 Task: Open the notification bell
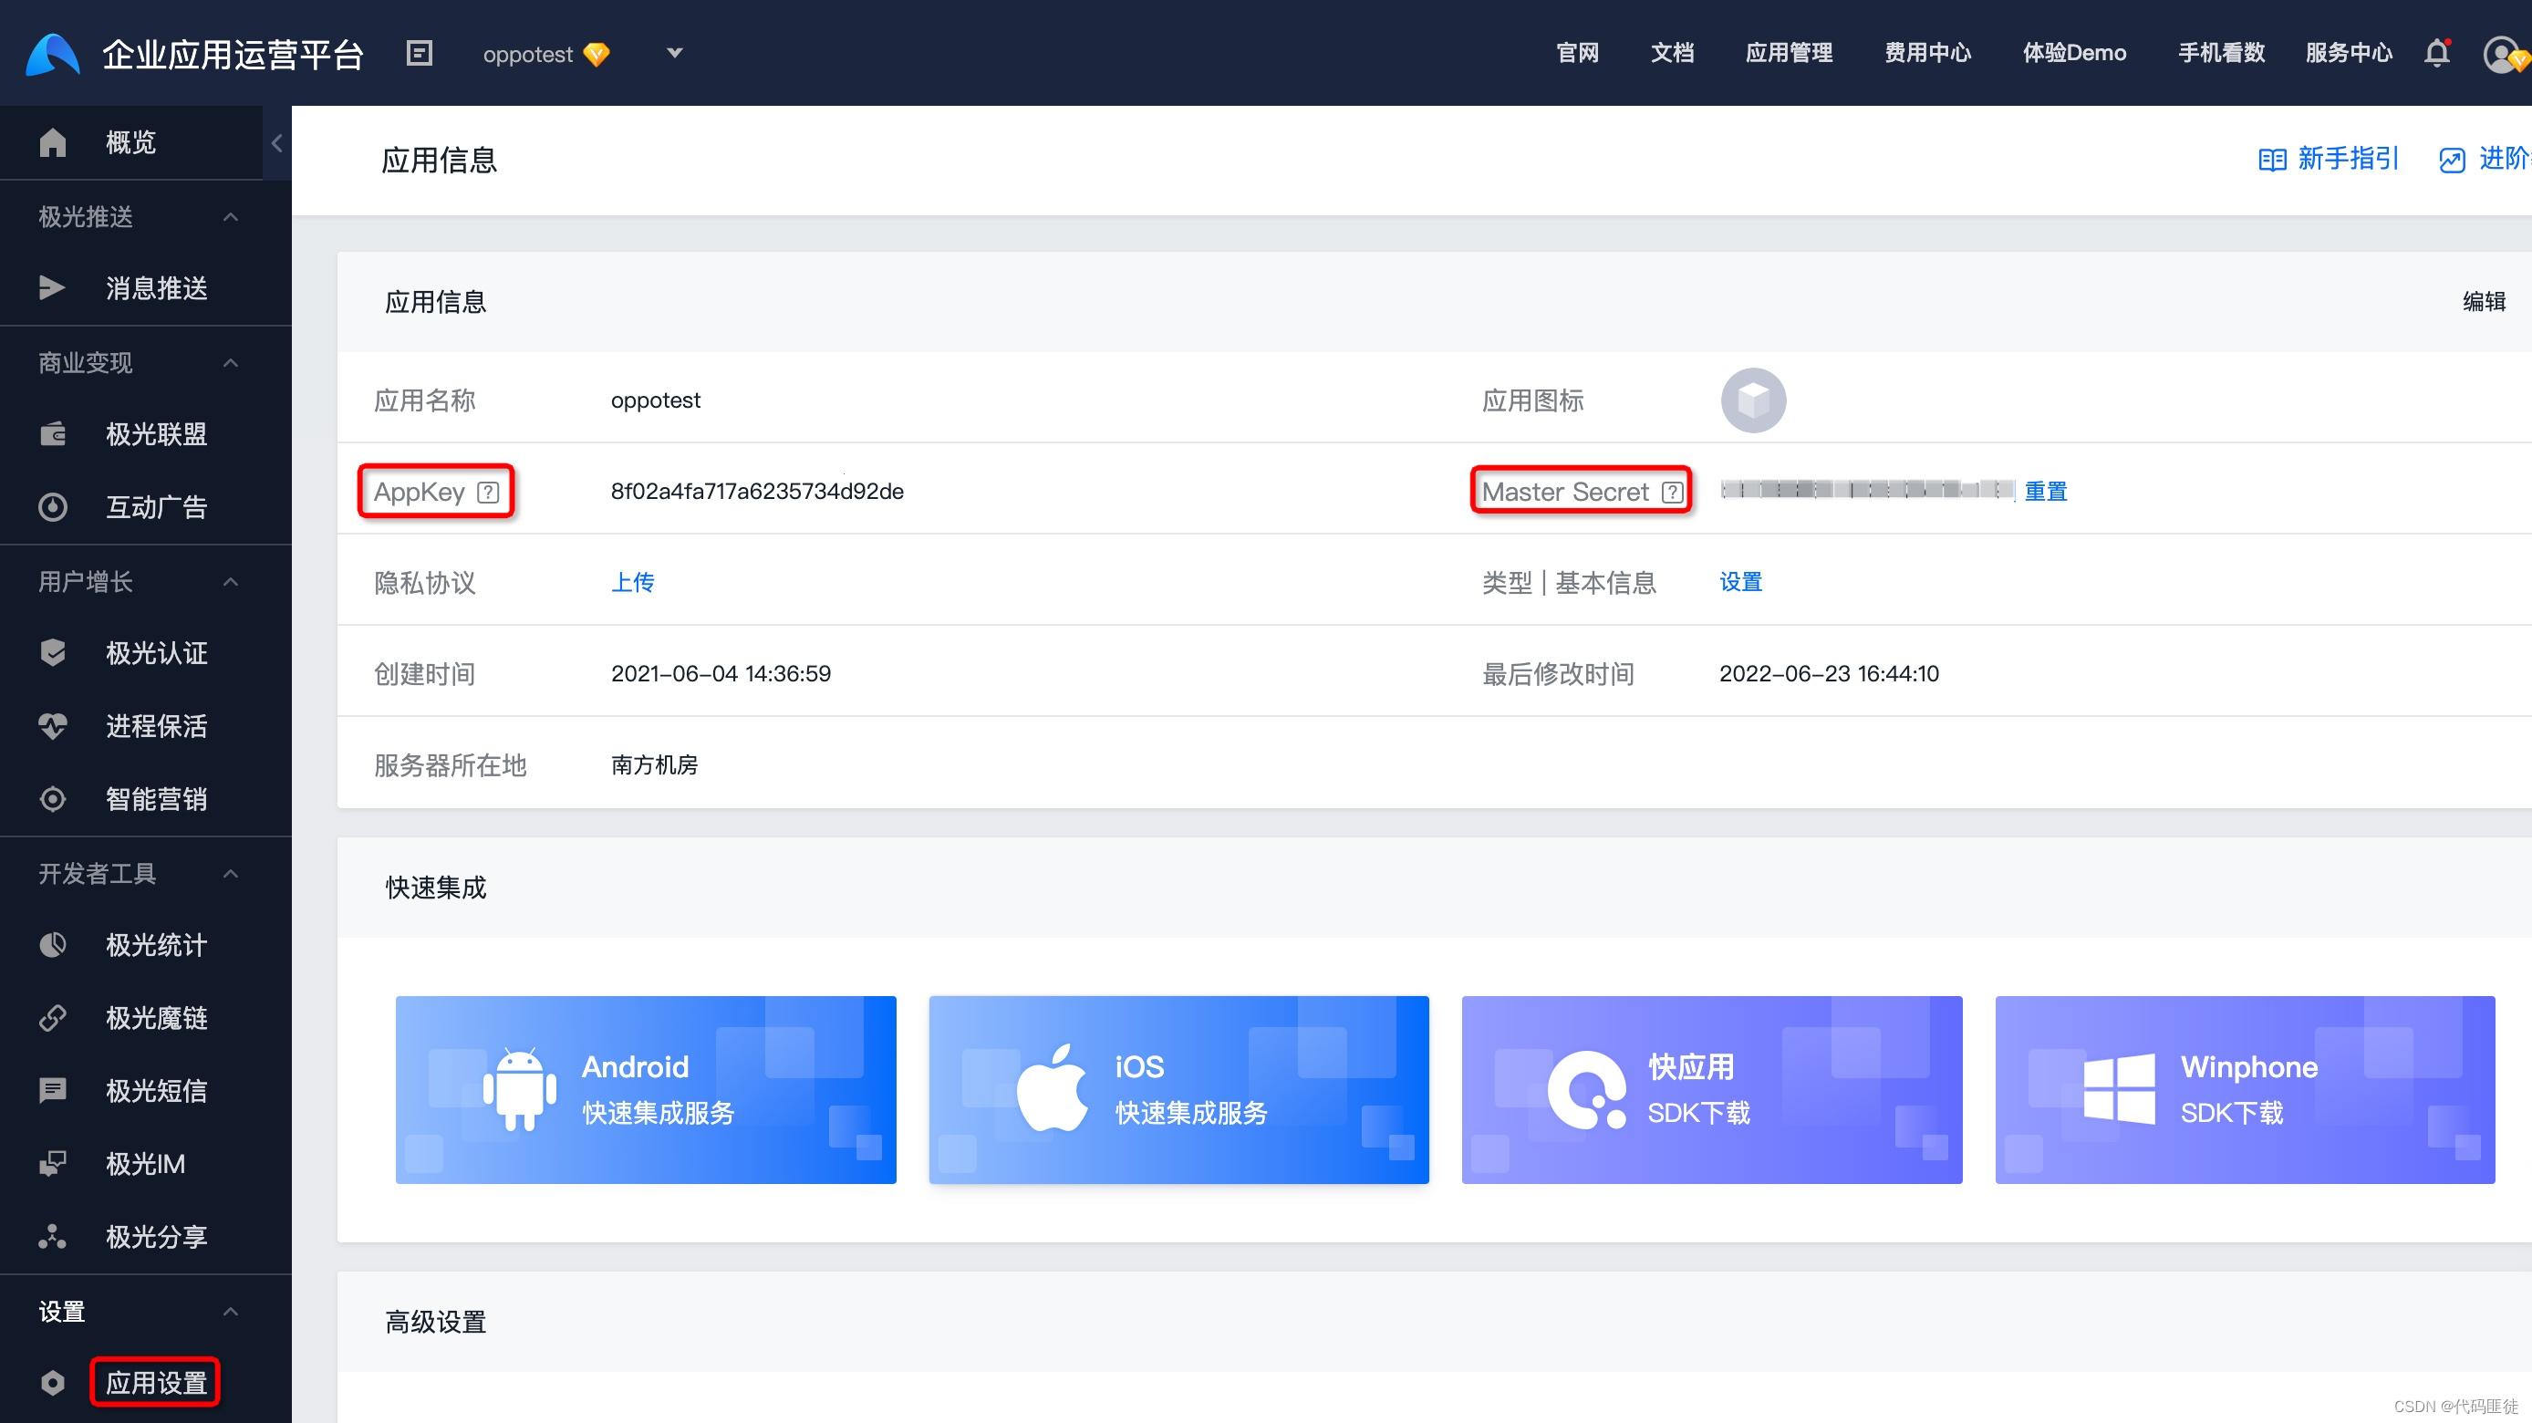(x=2438, y=53)
